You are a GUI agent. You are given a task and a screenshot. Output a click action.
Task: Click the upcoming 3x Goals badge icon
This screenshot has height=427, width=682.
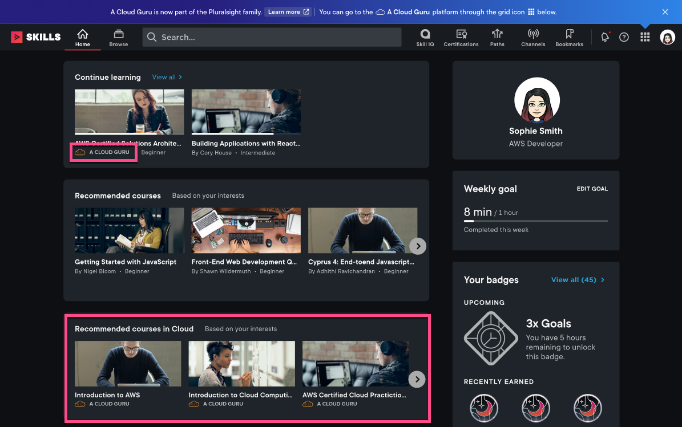point(491,338)
